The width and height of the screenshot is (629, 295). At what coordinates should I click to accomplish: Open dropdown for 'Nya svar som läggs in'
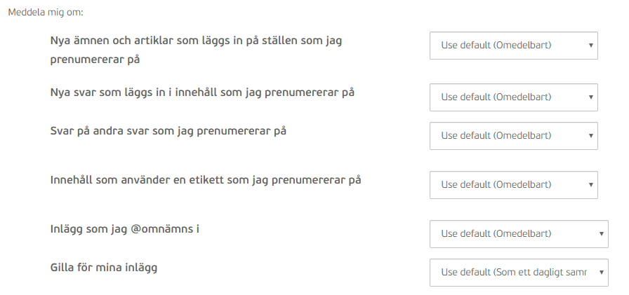[513, 97]
